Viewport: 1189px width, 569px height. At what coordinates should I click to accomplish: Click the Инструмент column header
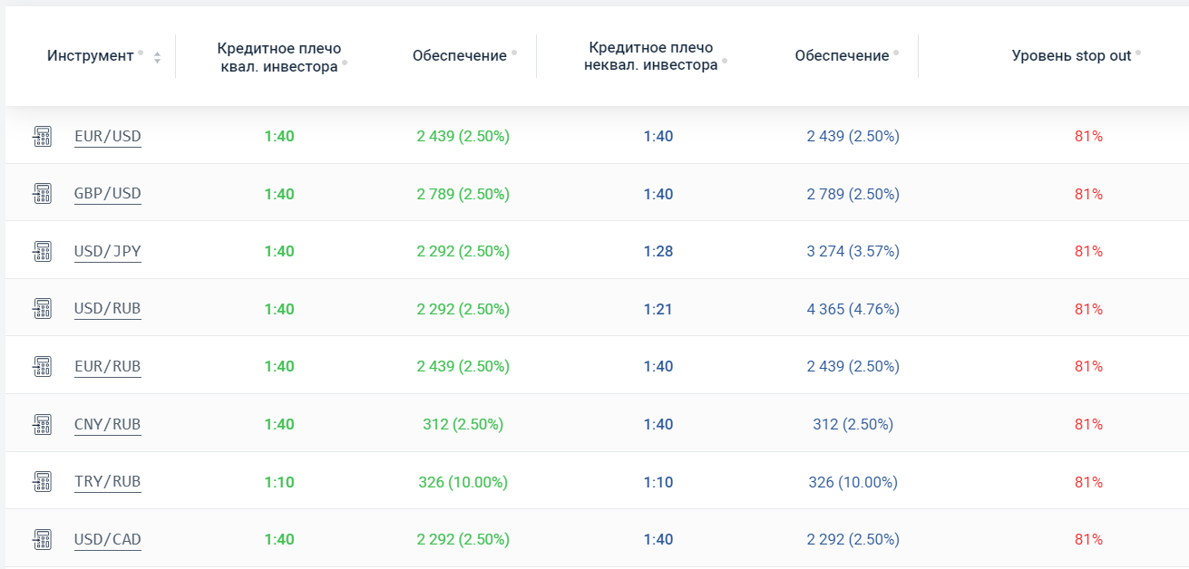tap(91, 56)
